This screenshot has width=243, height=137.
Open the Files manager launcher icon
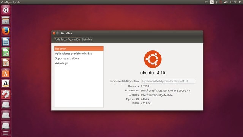(x=6, y=20)
